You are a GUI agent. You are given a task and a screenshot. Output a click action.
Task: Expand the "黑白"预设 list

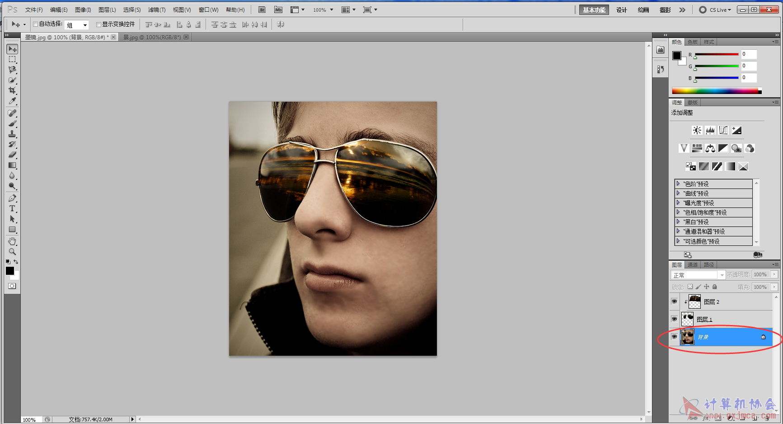coord(678,221)
